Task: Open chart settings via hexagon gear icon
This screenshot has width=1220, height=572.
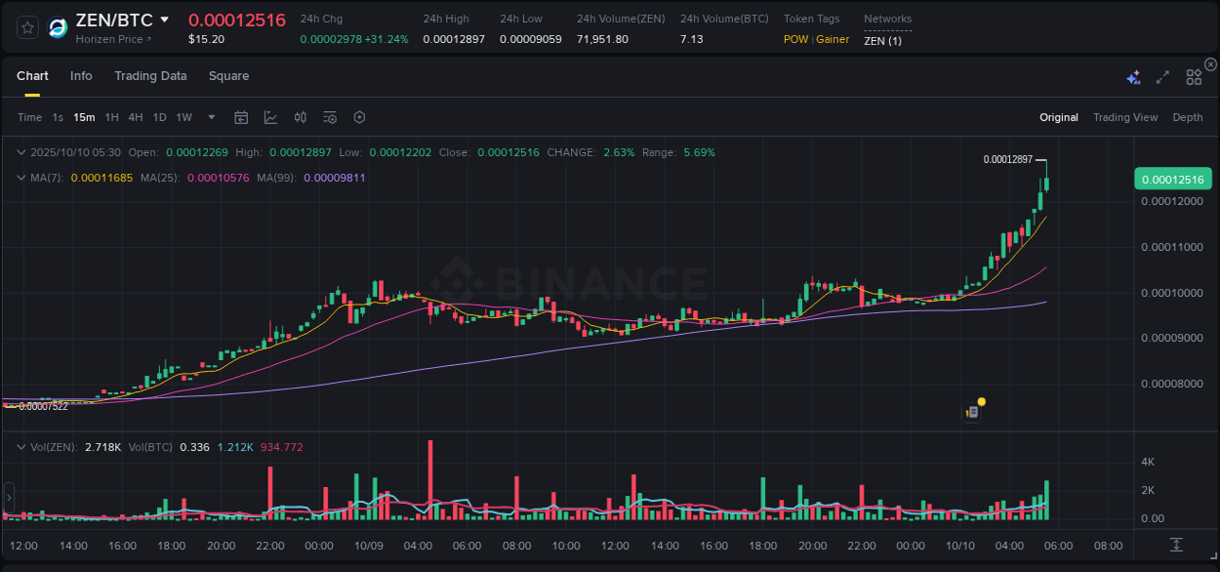Action: click(359, 117)
